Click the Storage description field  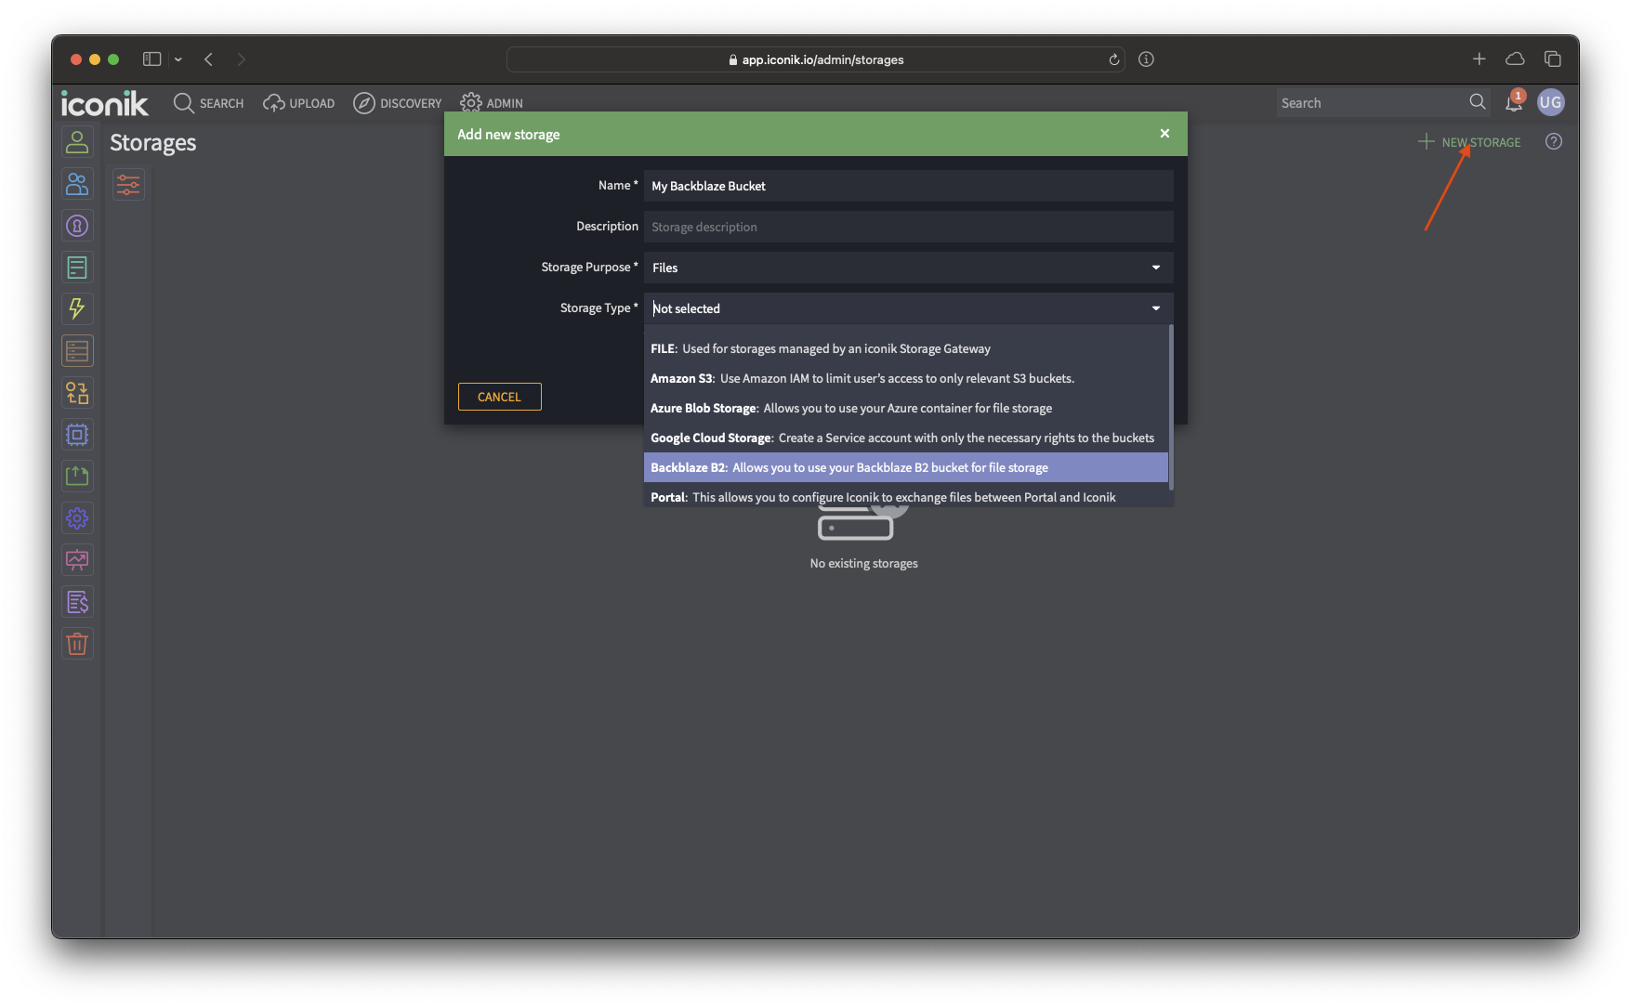click(x=909, y=227)
